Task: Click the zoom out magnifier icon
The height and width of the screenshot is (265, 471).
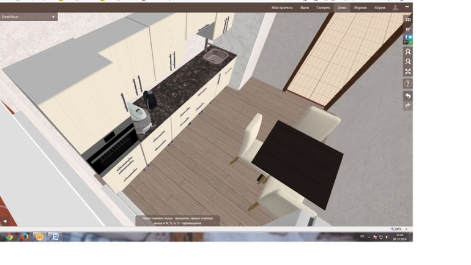Action: coord(408,62)
